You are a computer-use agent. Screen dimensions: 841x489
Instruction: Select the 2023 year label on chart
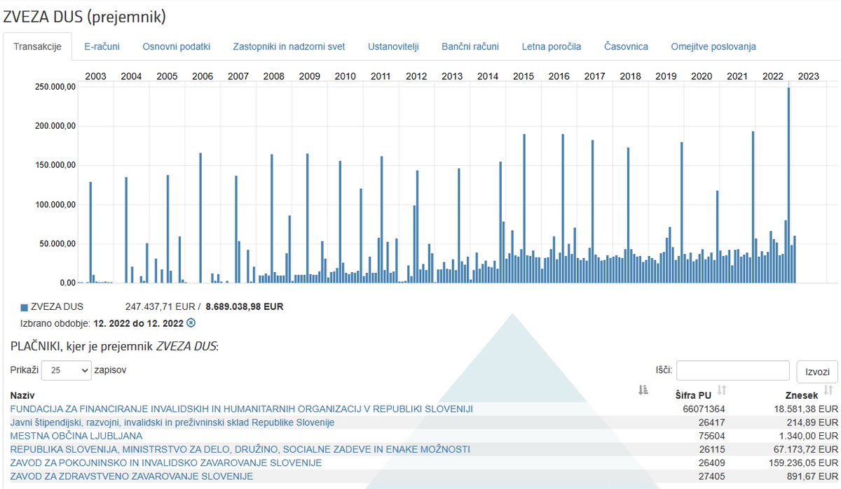(808, 76)
